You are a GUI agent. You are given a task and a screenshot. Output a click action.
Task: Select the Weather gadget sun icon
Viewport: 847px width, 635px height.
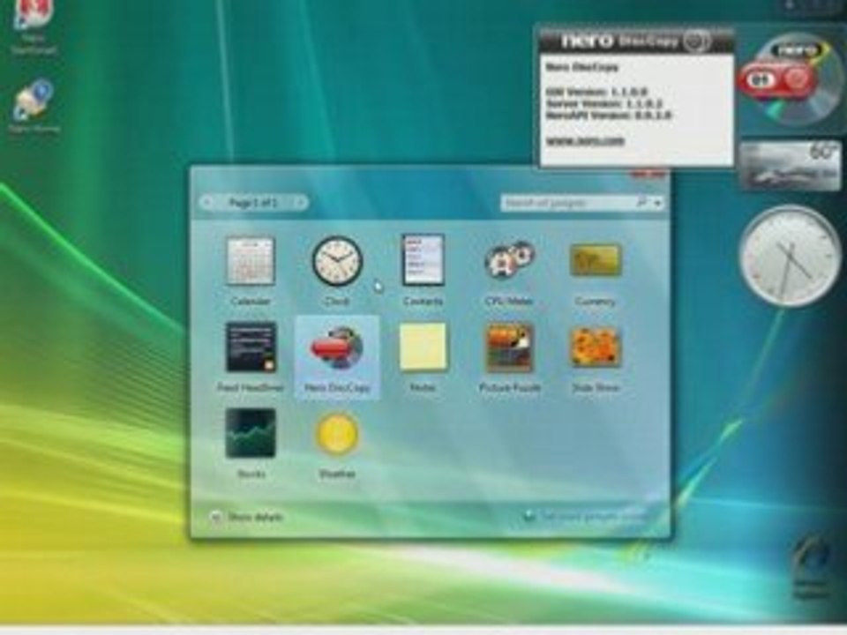(337, 434)
